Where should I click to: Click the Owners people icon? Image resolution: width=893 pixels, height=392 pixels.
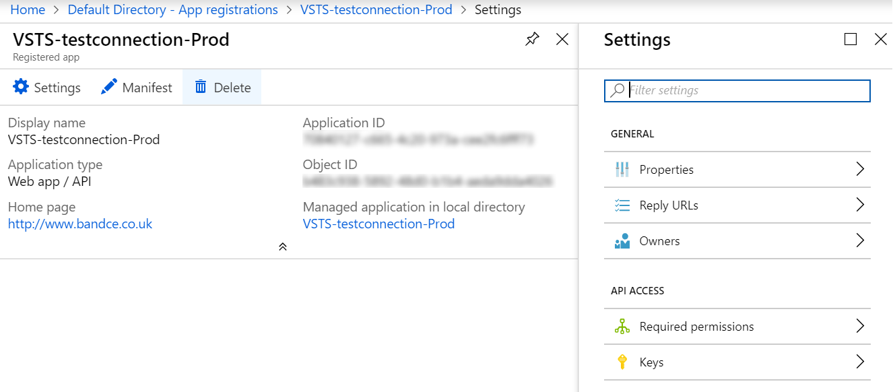tap(622, 241)
